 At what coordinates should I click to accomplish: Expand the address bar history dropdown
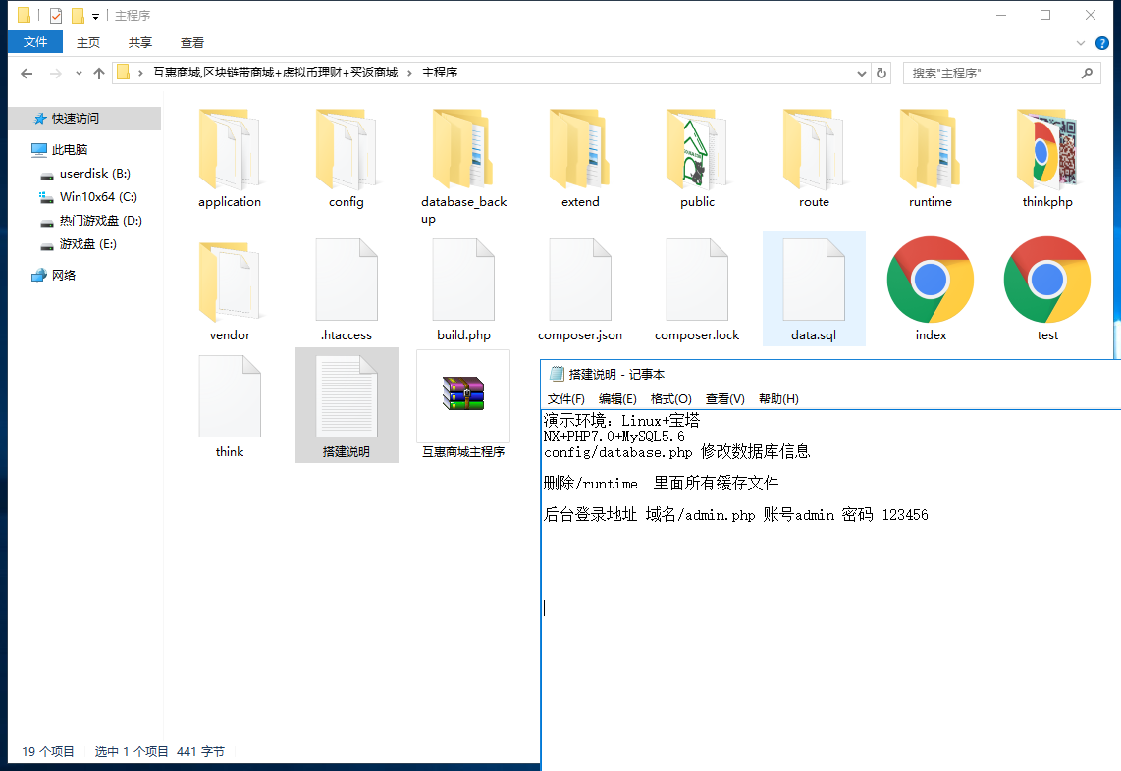861,73
